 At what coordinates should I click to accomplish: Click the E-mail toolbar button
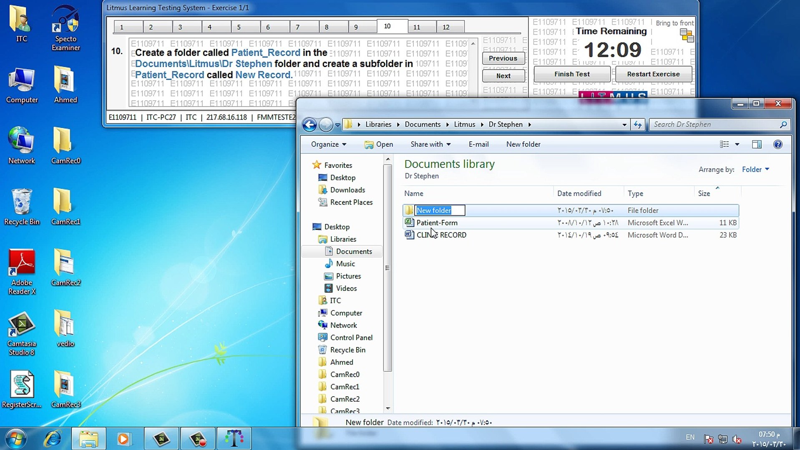click(x=478, y=144)
